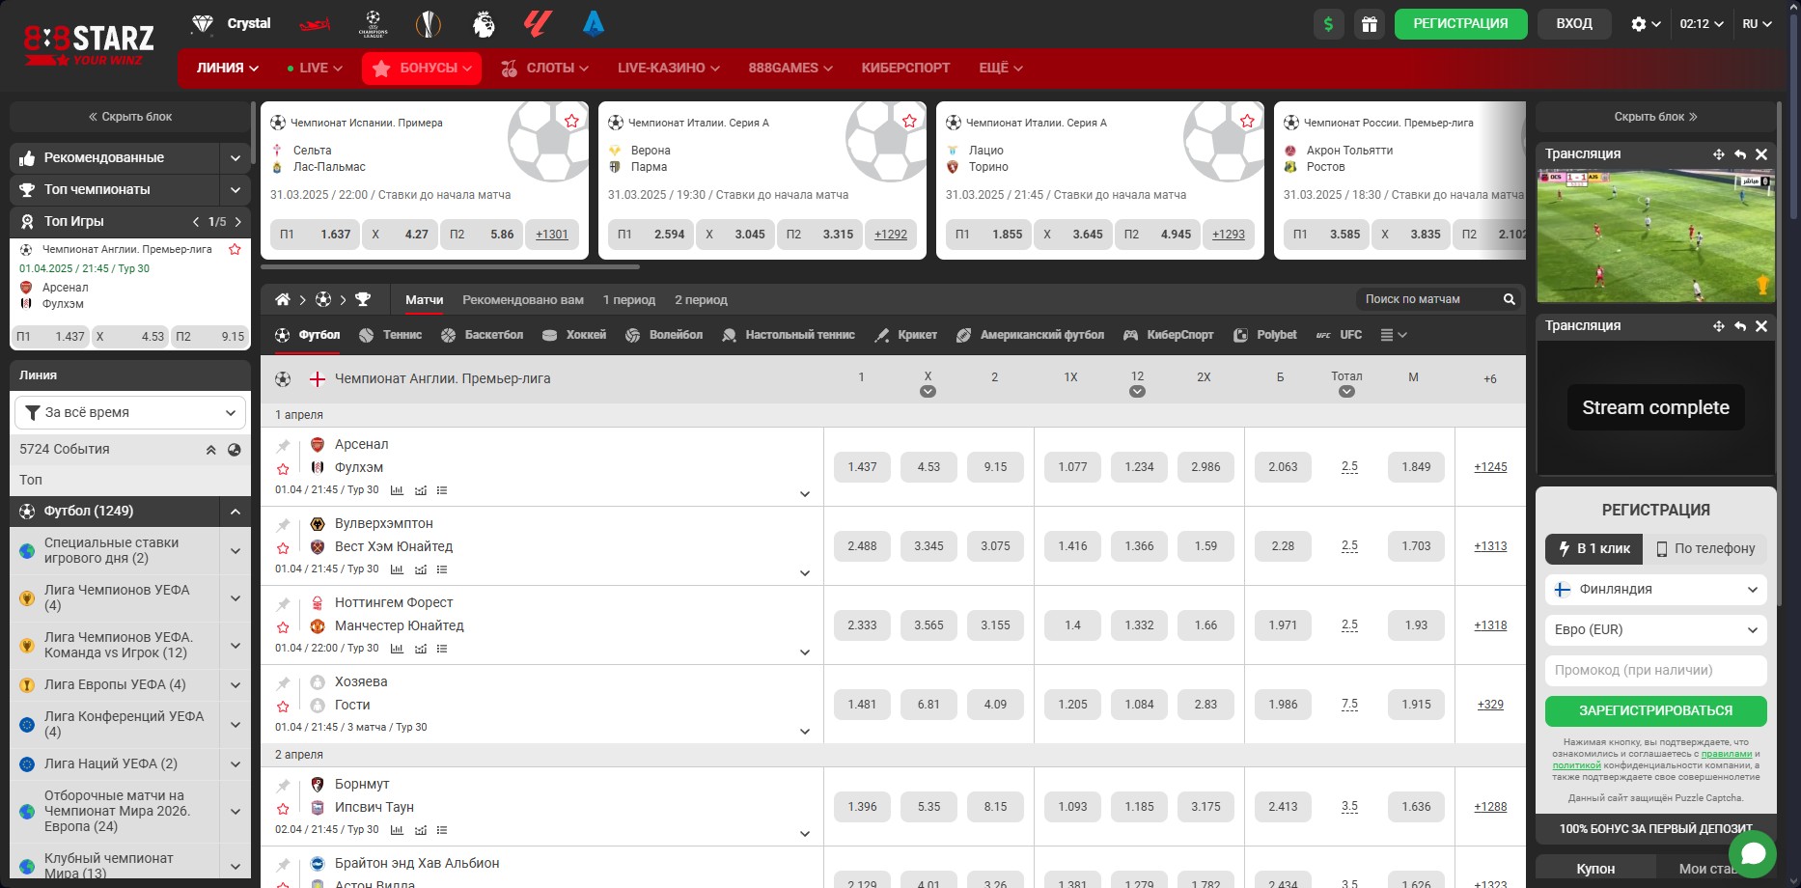This screenshot has height=888, width=1801.
Task: Go to home breadcrumb icon
Action: [x=283, y=299]
